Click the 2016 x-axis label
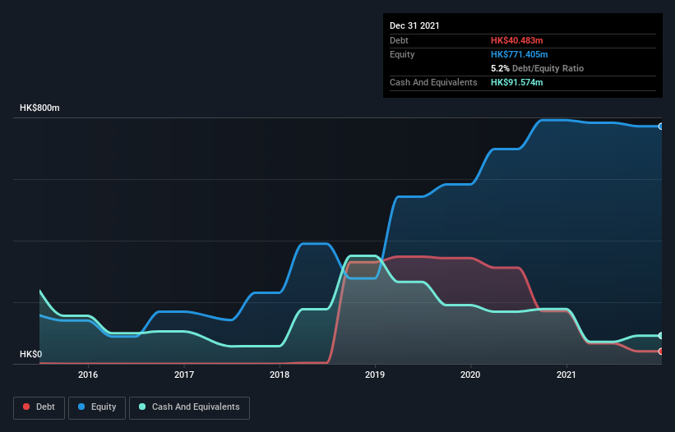This screenshot has height=432, width=675. click(x=88, y=375)
